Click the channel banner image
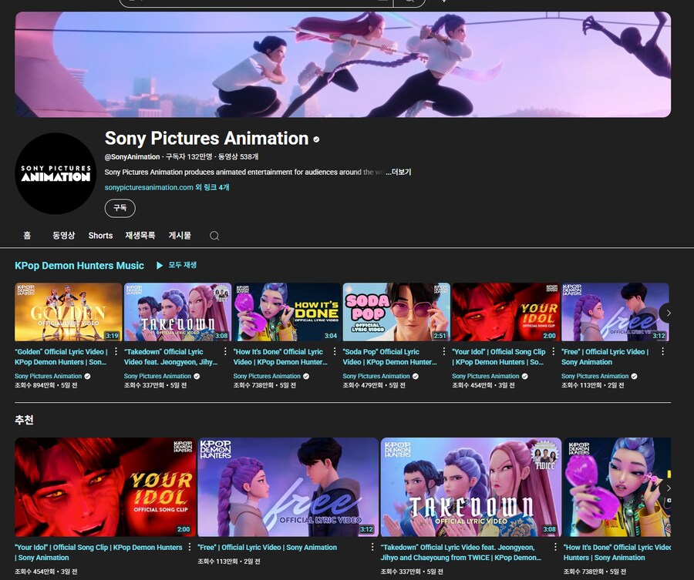Image resolution: width=694 pixels, height=580 pixels. pos(342,65)
